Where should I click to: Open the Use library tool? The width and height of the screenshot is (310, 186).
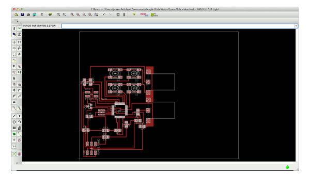point(50,14)
